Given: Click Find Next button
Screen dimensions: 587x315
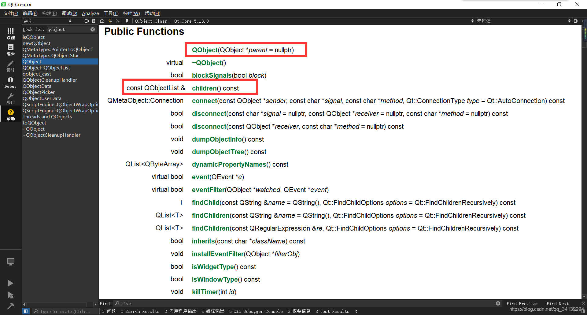Looking at the screenshot, I should click(558, 304).
